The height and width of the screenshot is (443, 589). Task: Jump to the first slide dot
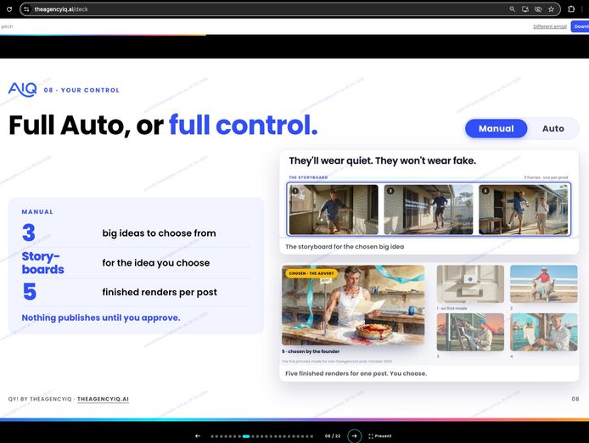click(212, 436)
